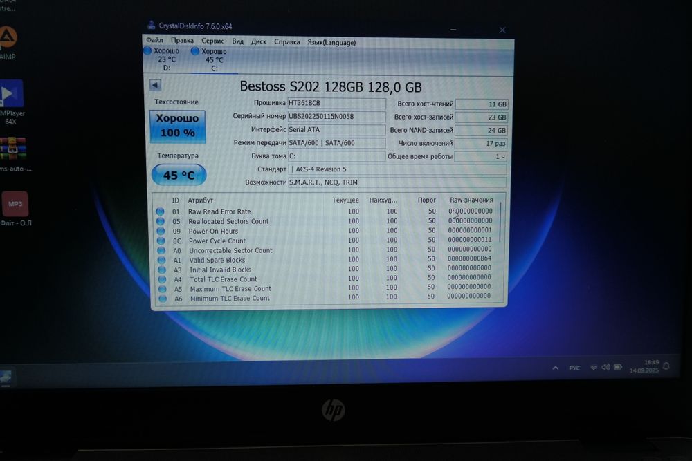Select the Uncorrectable Sector Count attribute
This screenshot has width=692, height=461.
(x=230, y=250)
